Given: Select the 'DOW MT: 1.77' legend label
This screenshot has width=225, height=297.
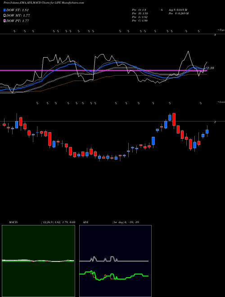Looking at the screenshot, I should [18, 16].
